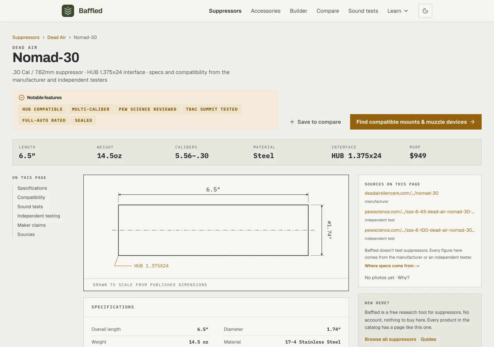The image size is (494, 347).
Task: Click Find compatible mounts & muzzle devices
Action: (416, 122)
